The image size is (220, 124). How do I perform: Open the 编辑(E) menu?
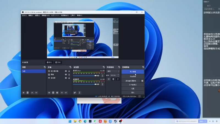click(x=31, y=15)
